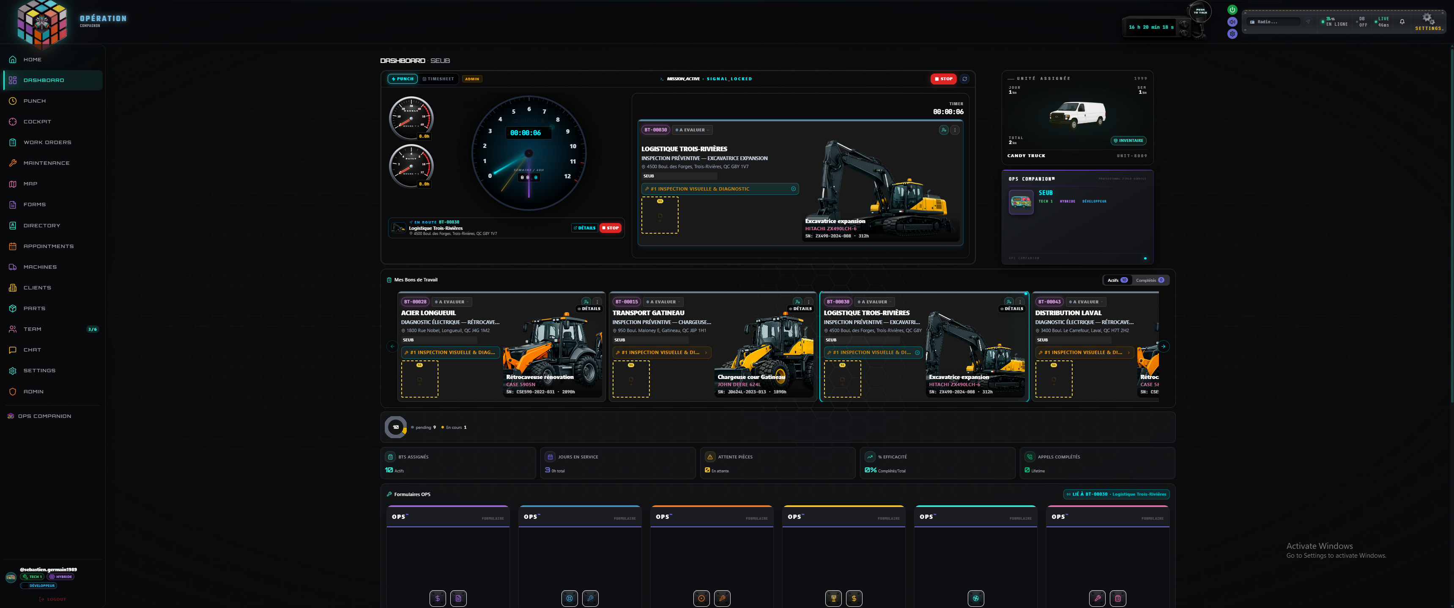Click S1 photo slot on main BT-00030 card
The image size is (1454, 608).
pos(660,215)
